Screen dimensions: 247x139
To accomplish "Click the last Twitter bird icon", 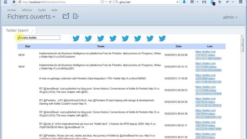I will click(x=162, y=38).
